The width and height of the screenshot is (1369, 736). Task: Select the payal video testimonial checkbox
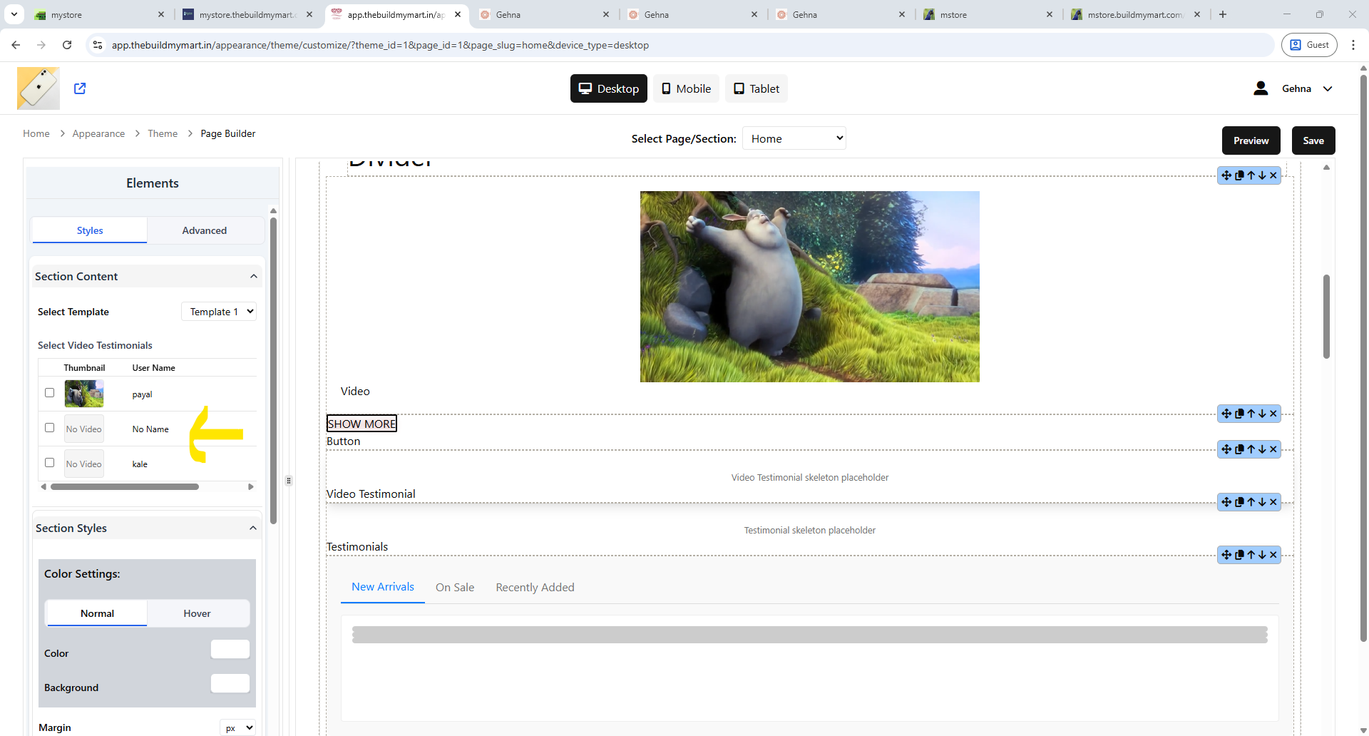tap(49, 393)
